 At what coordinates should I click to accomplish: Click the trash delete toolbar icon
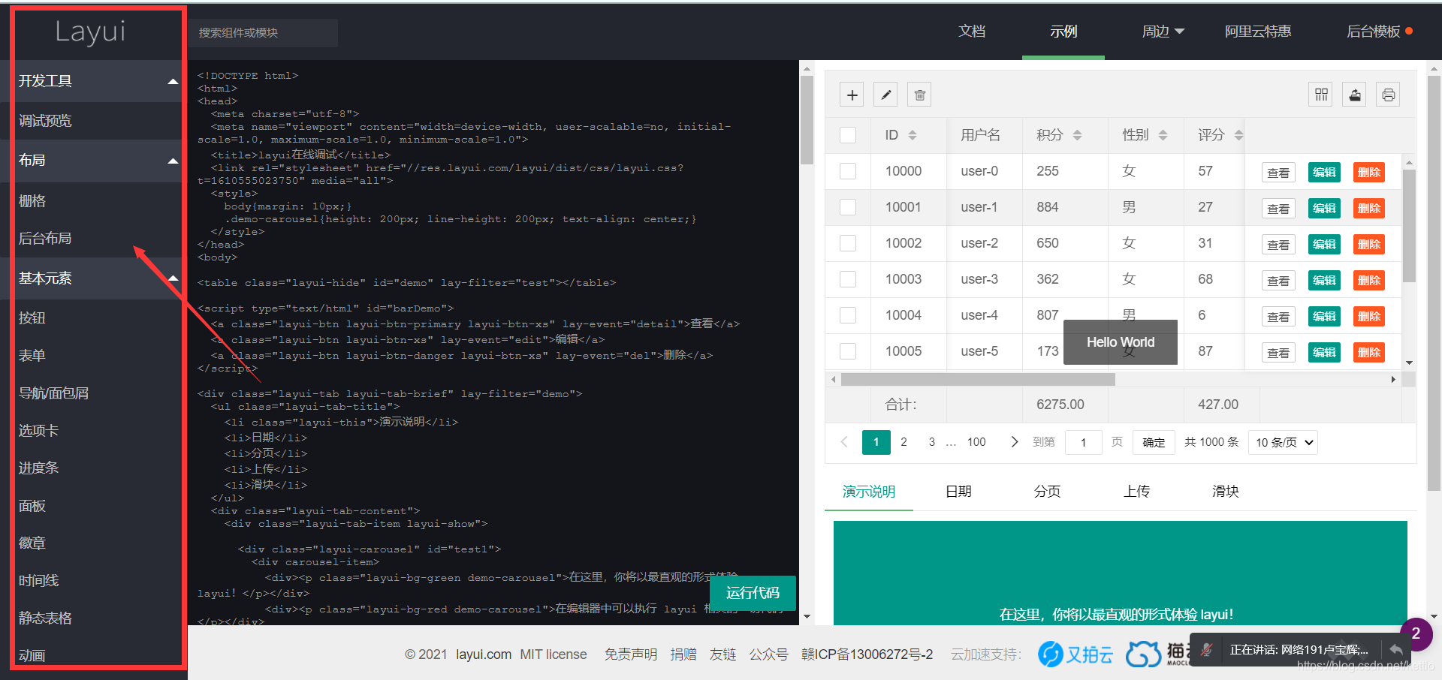click(920, 95)
